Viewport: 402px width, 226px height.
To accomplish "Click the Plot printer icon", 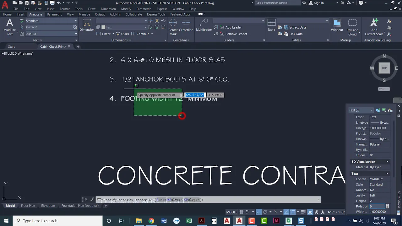I will click(52, 3).
